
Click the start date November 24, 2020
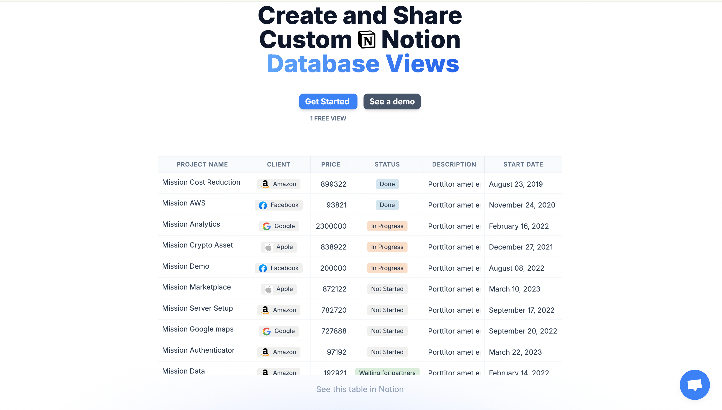tap(522, 205)
